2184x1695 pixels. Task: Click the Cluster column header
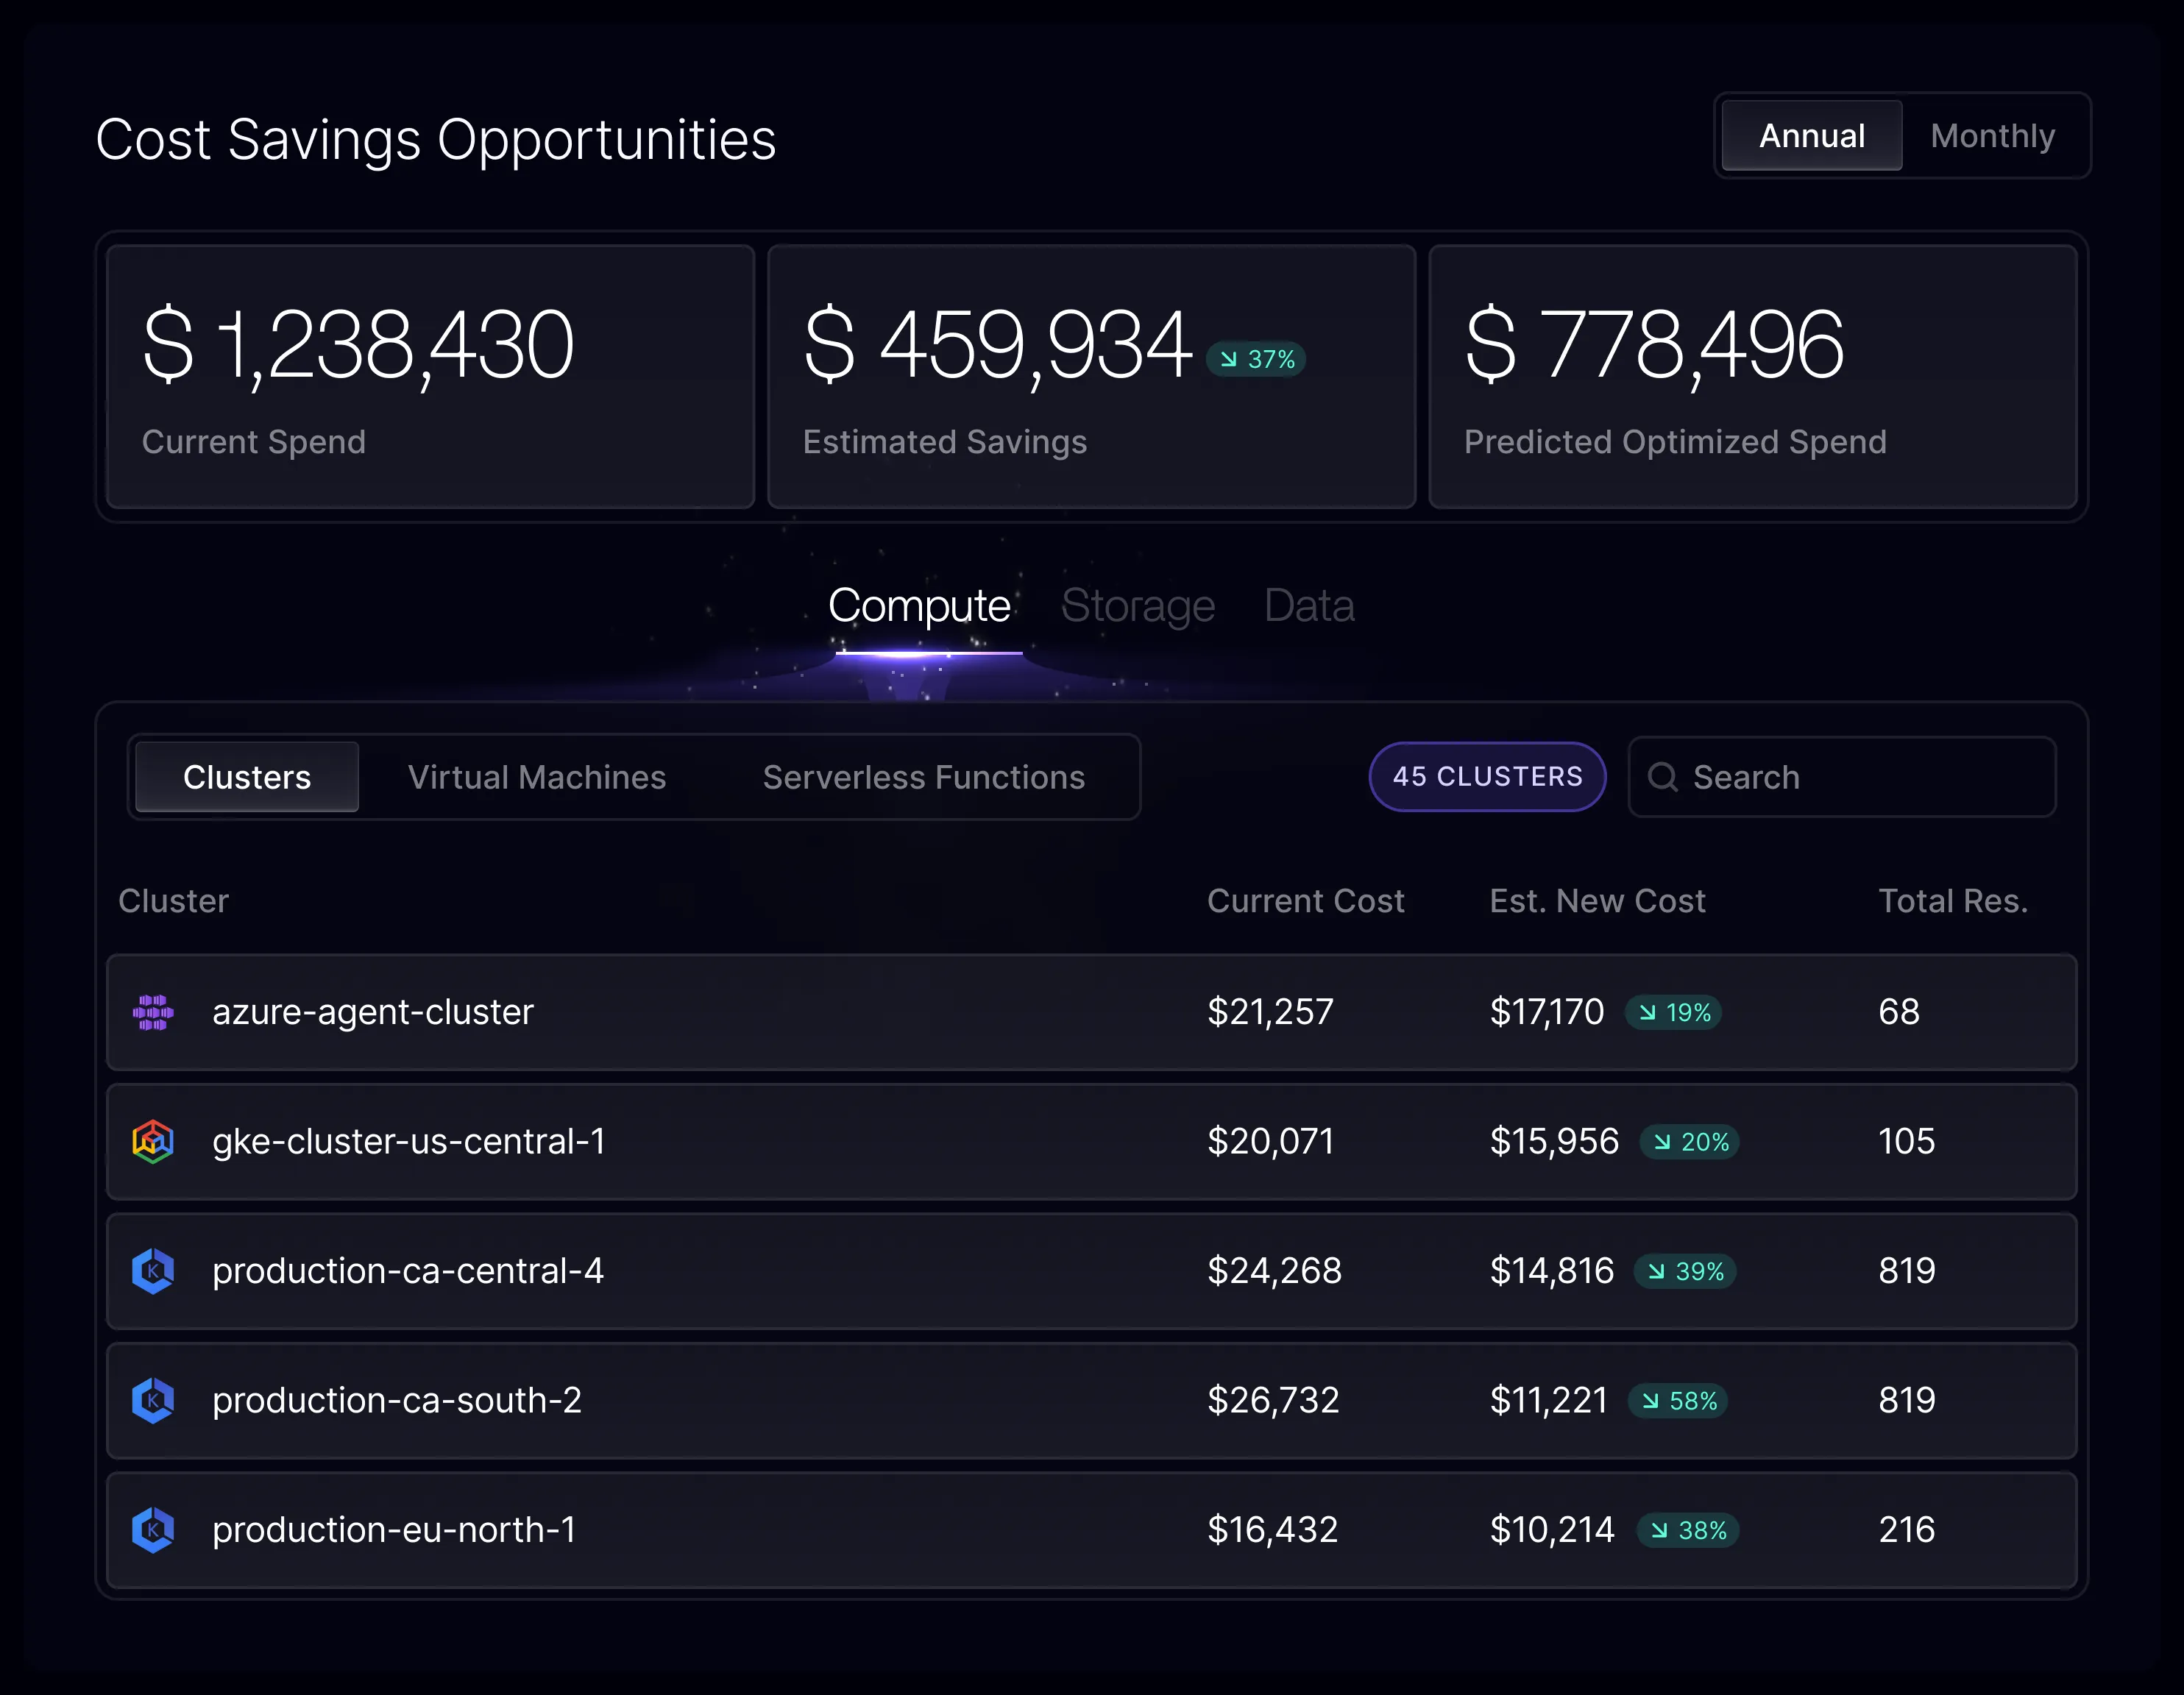(174, 901)
